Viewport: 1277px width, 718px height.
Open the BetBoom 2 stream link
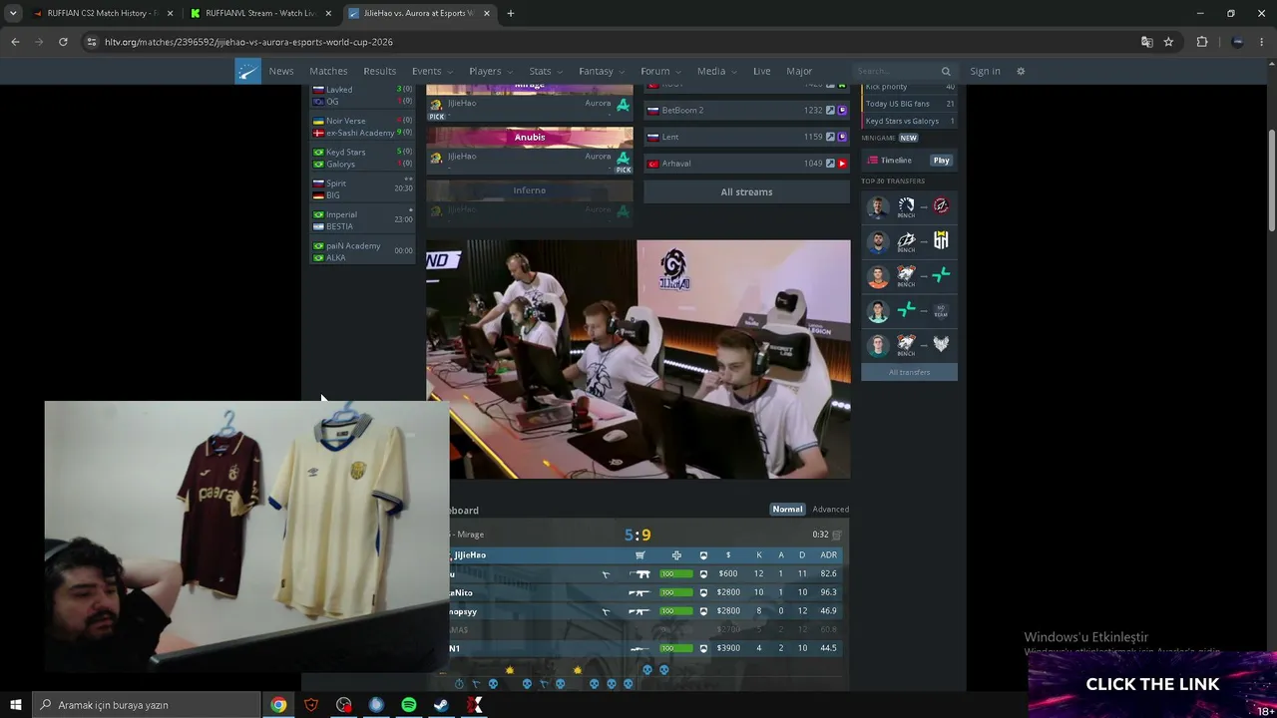[746, 110]
